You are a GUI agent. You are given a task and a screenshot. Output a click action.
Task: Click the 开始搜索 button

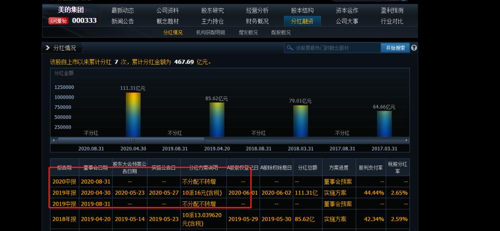395,48
